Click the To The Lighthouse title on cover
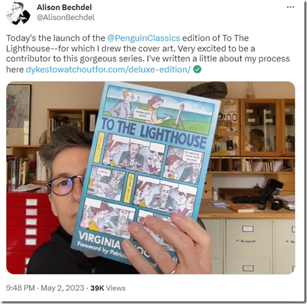This screenshot has height=304, width=307. (154, 133)
